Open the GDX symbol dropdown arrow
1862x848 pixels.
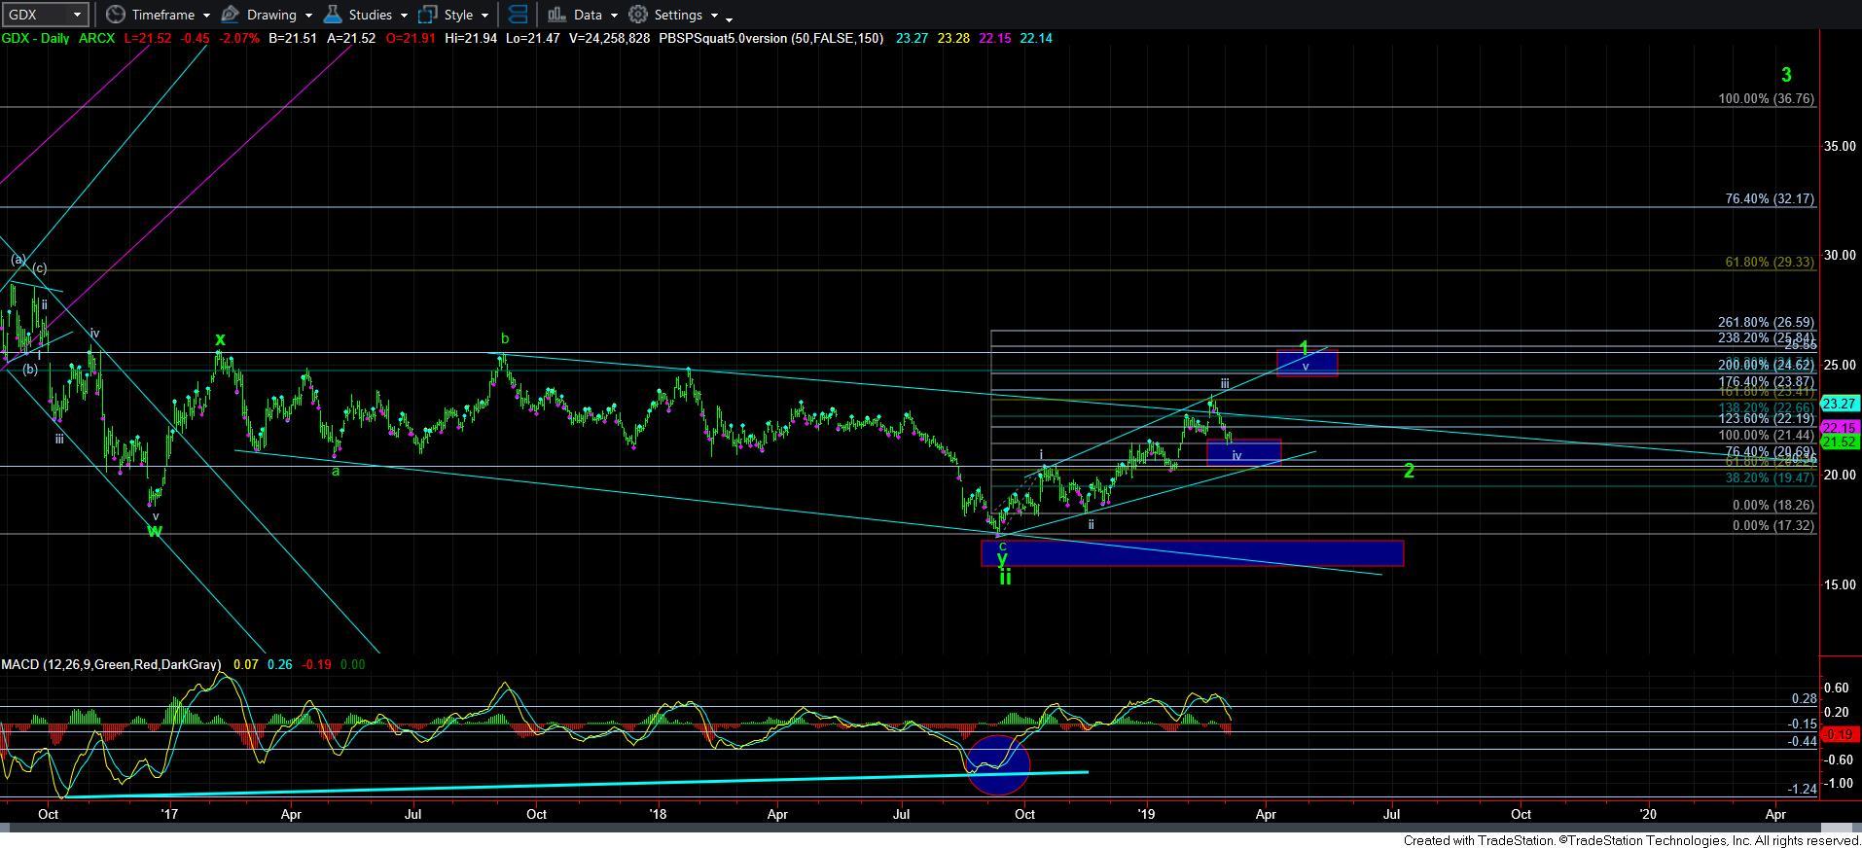pyautogui.click(x=78, y=15)
